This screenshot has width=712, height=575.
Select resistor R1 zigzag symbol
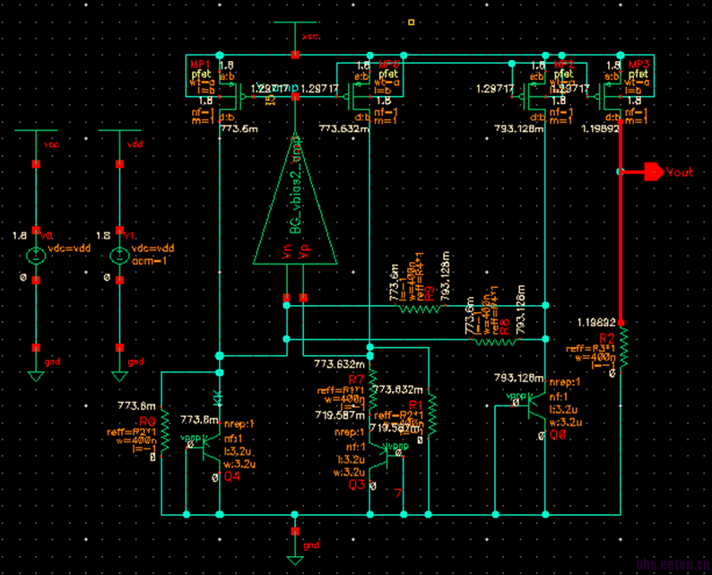[431, 414]
